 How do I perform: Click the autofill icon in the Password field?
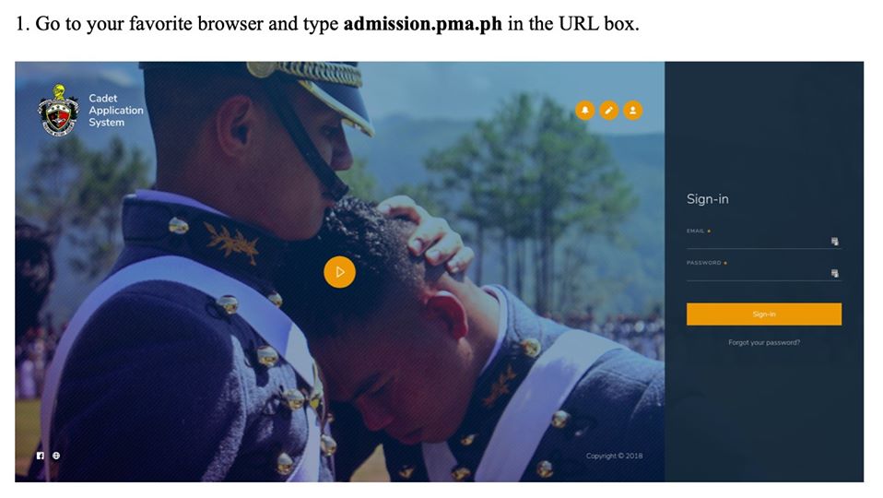click(834, 273)
